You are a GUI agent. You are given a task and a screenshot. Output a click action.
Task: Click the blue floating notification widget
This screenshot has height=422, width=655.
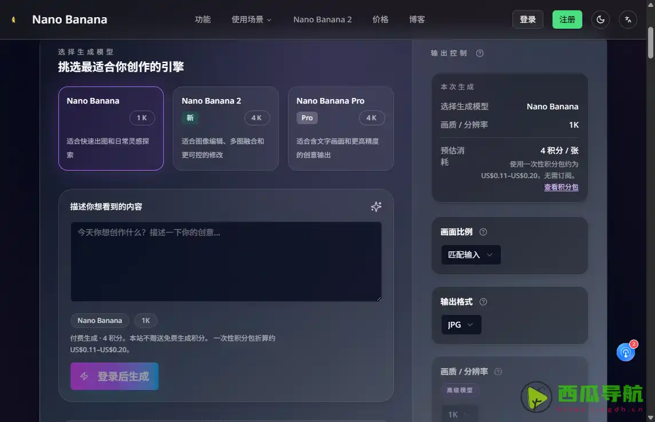[626, 352]
